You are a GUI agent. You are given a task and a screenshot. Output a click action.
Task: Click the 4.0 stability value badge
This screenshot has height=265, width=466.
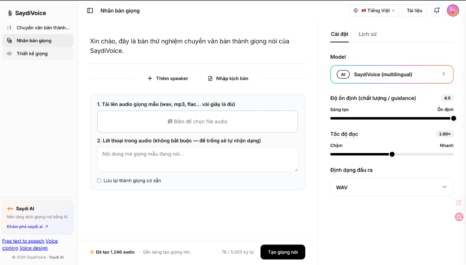click(x=447, y=98)
